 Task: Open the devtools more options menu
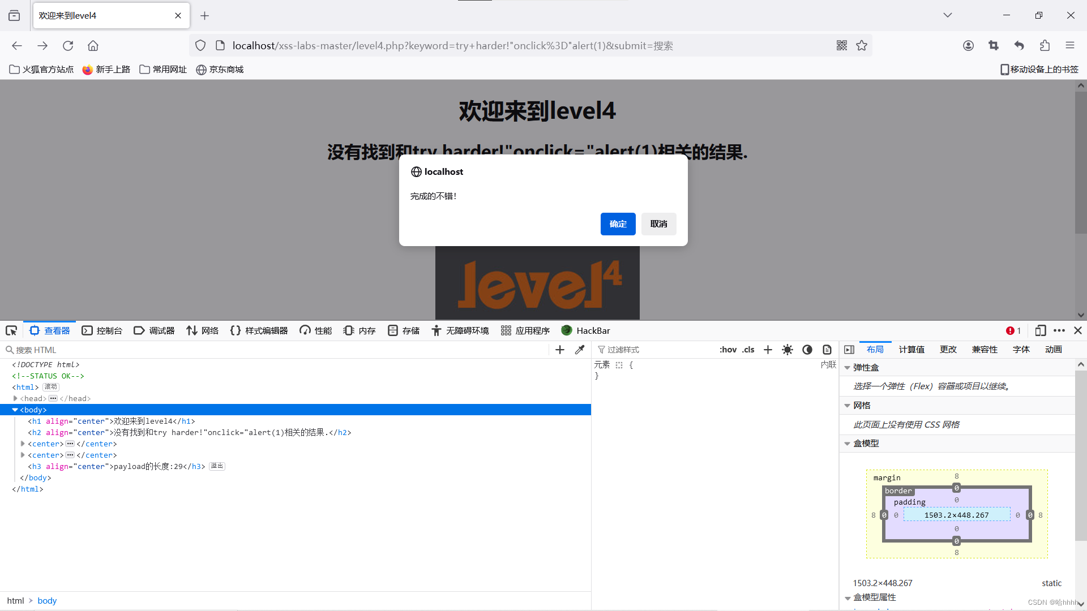pyautogui.click(x=1059, y=330)
